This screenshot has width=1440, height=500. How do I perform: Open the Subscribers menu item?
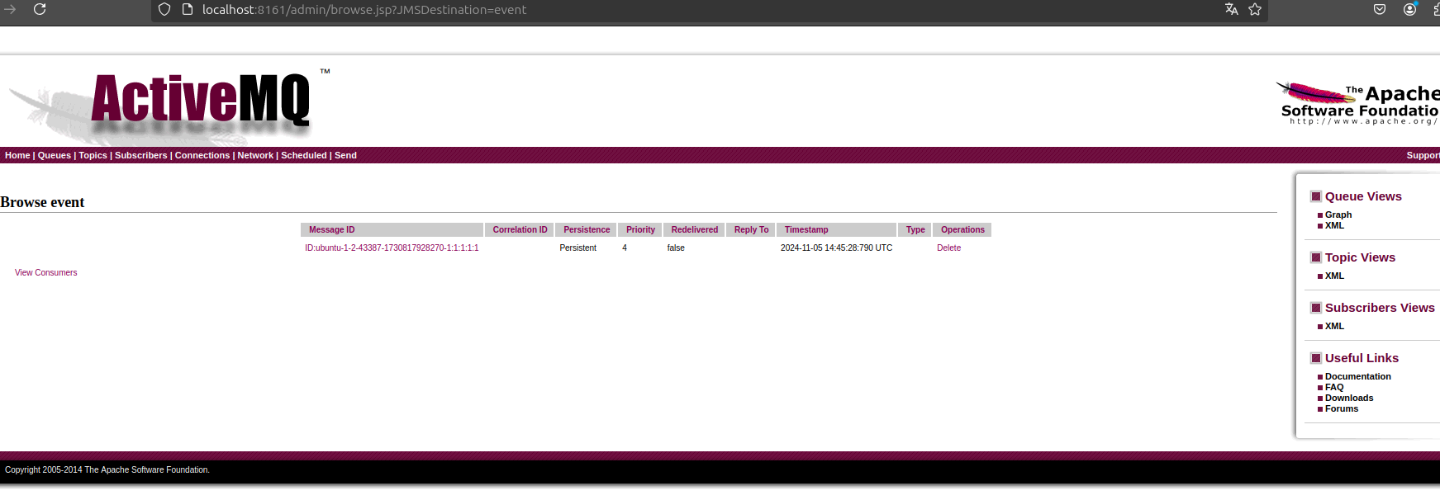(141, 155)
